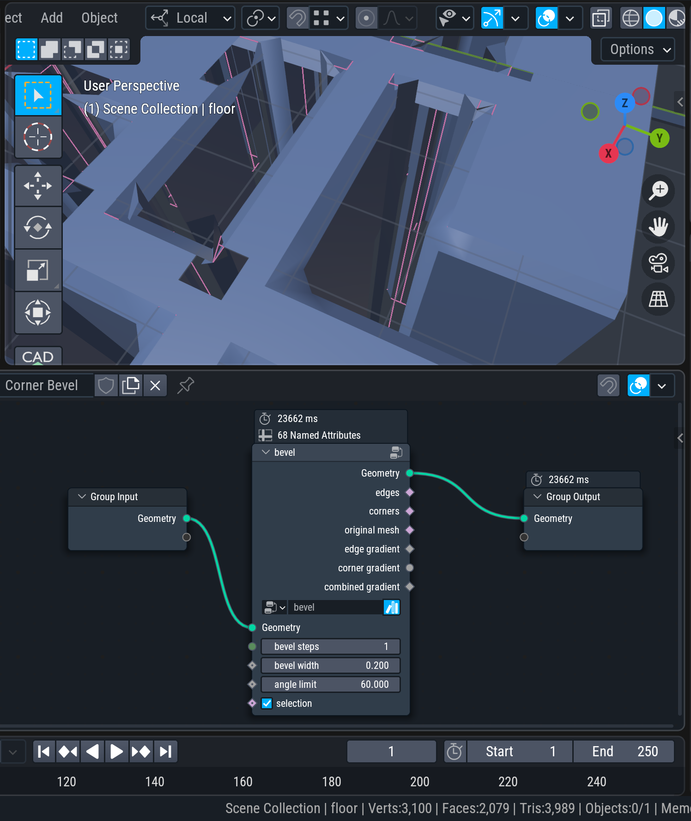
Task: Open node editor overlay options dropdown
Action: coord(662,386)
